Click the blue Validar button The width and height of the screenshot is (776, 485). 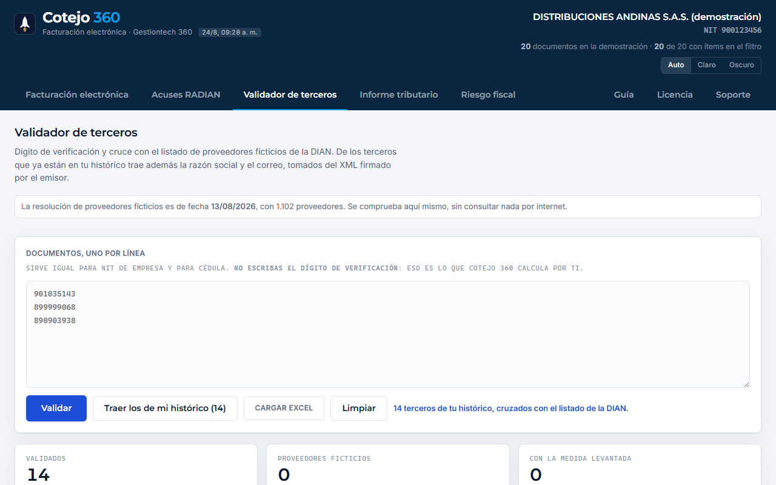tap(56, 408)
